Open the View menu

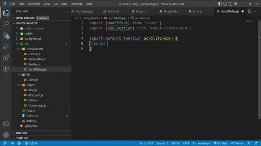tap(46, 4)
